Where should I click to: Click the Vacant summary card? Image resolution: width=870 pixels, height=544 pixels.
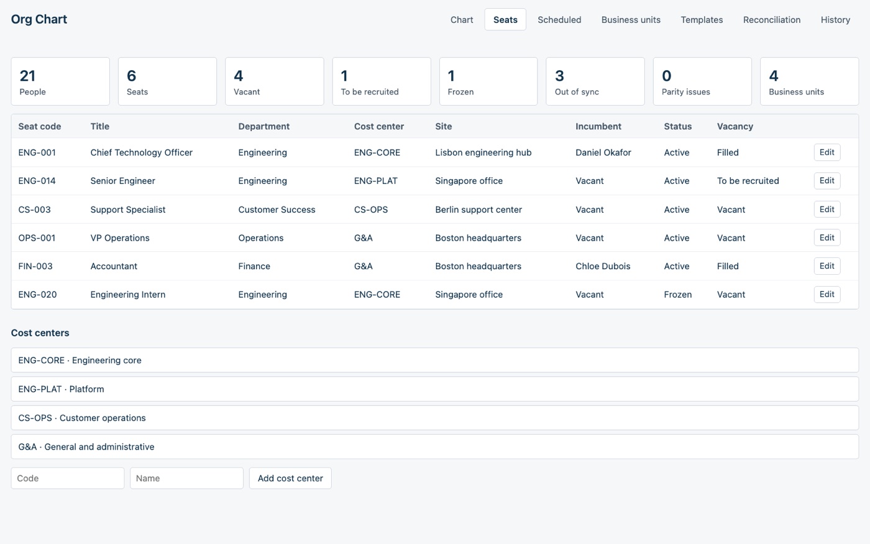[x=274, y=81]
